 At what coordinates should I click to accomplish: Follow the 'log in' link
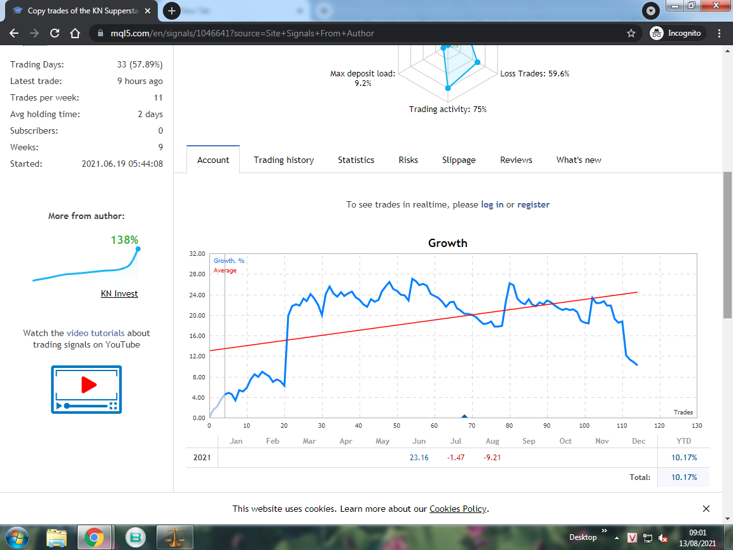(x=492, y=204)
